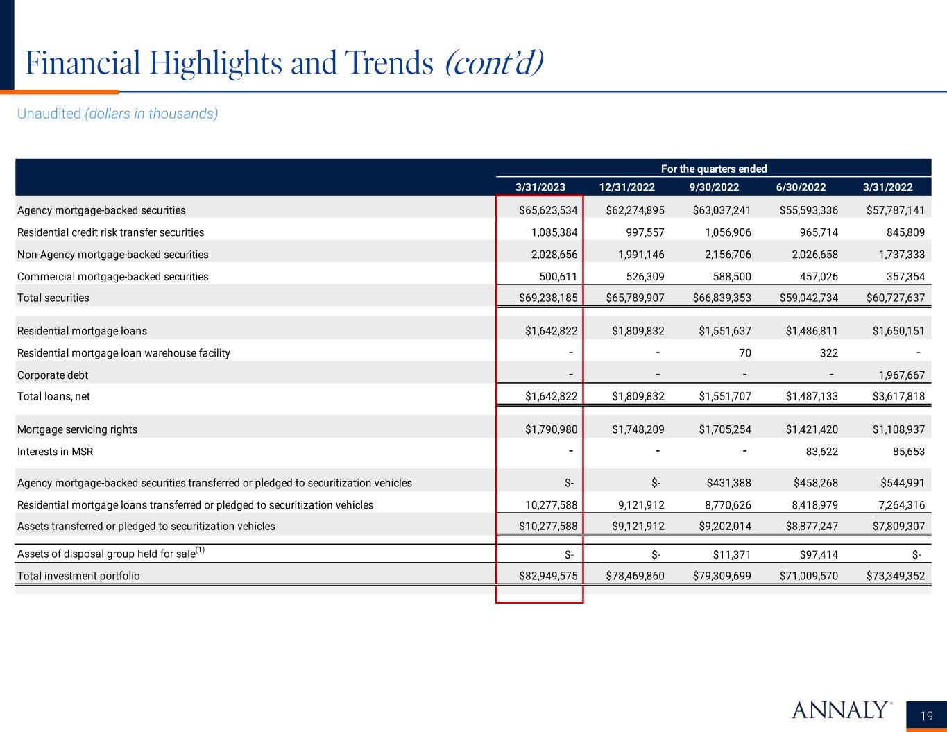The image size is (947, 732).
Task: Click the 9/30/2022 column header
Action: 714,187
